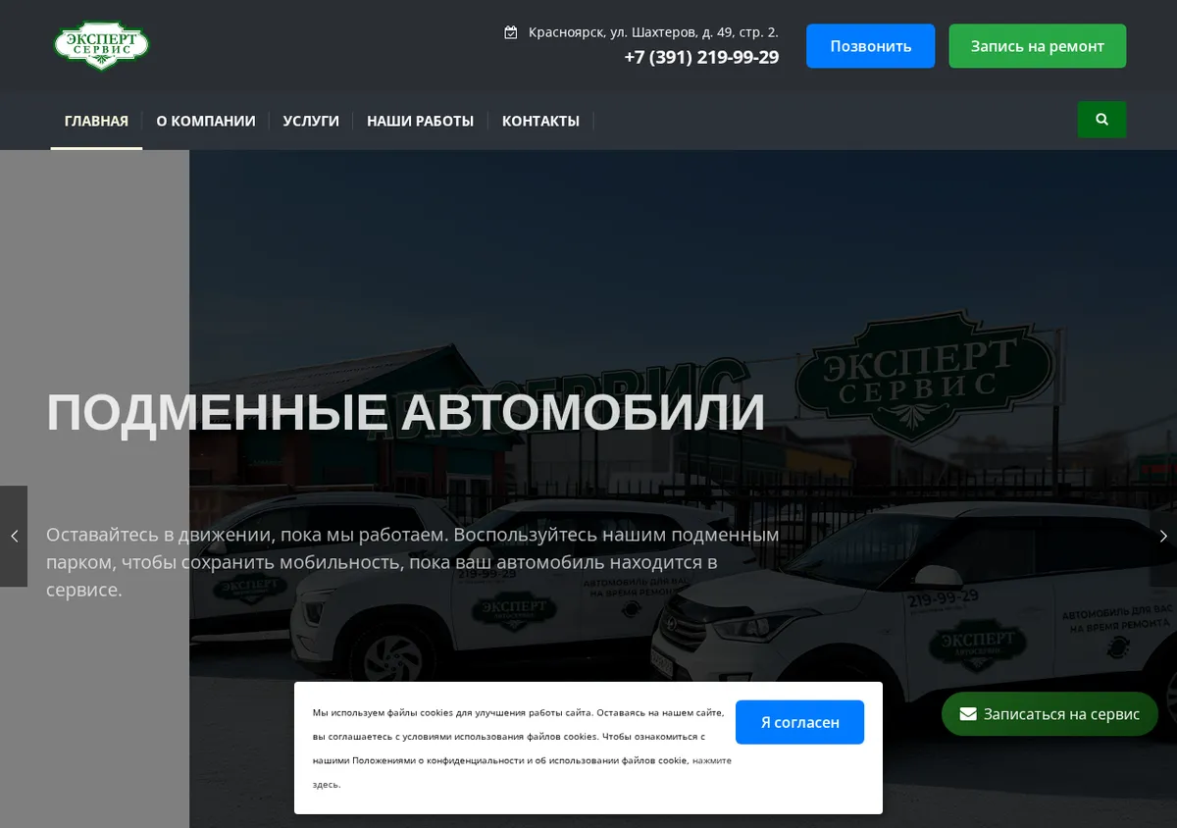Click Запись на ремонт button

(1037, 46)
